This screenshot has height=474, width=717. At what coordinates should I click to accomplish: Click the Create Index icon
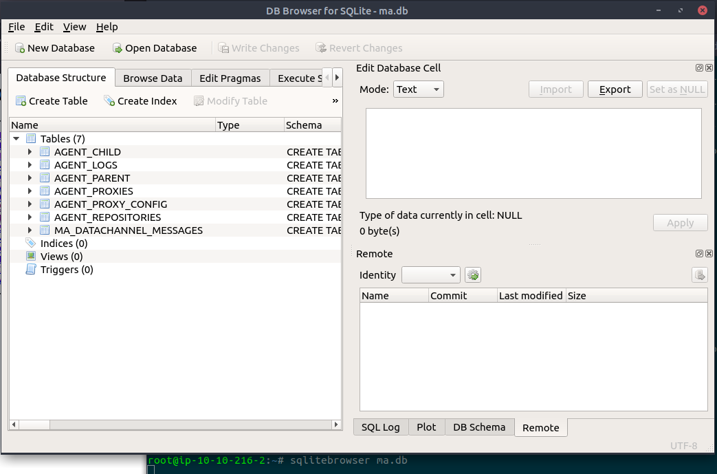click(x=109, y=101)
